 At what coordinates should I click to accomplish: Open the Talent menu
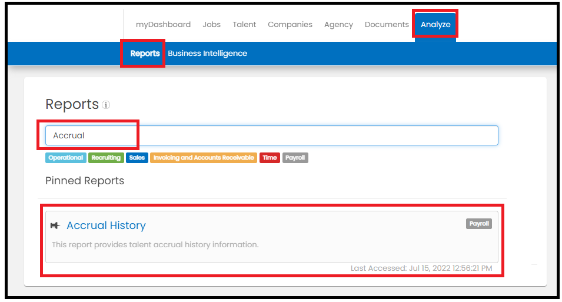[x=244, y=24]
